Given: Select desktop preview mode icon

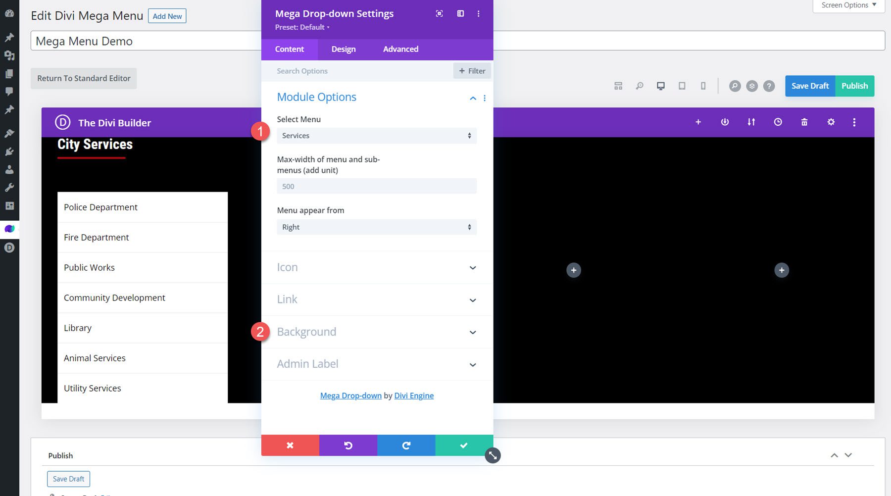Looking at the screenshot, I should 660,86.
